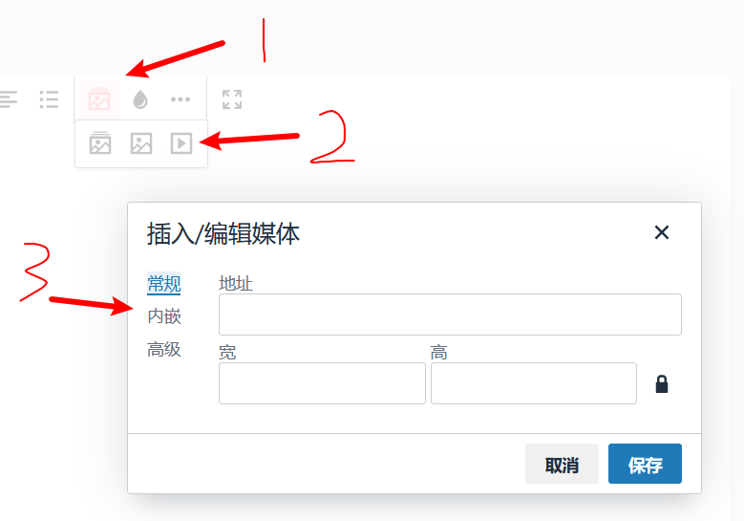Switch to the 内嵌 tab
744x521 pixels.
(x=163, y=316)
